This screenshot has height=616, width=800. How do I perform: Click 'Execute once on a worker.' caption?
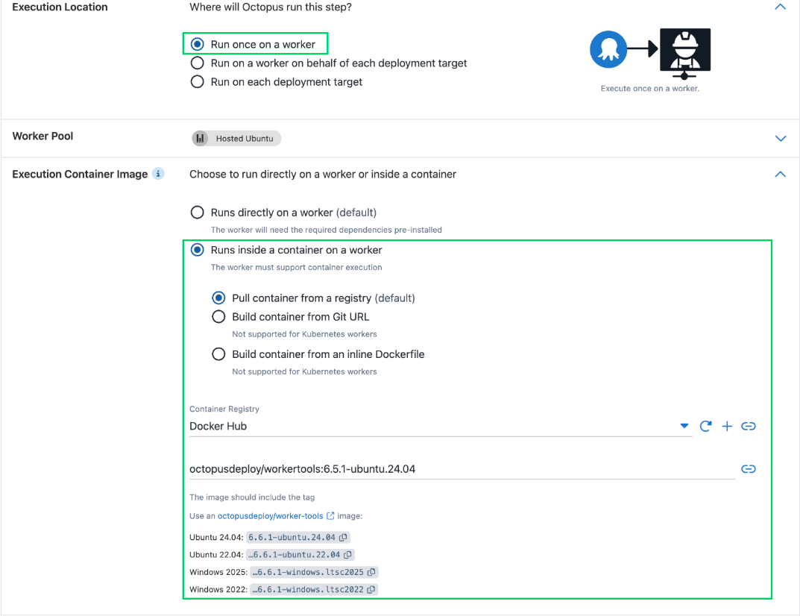[x=650, y=88]
